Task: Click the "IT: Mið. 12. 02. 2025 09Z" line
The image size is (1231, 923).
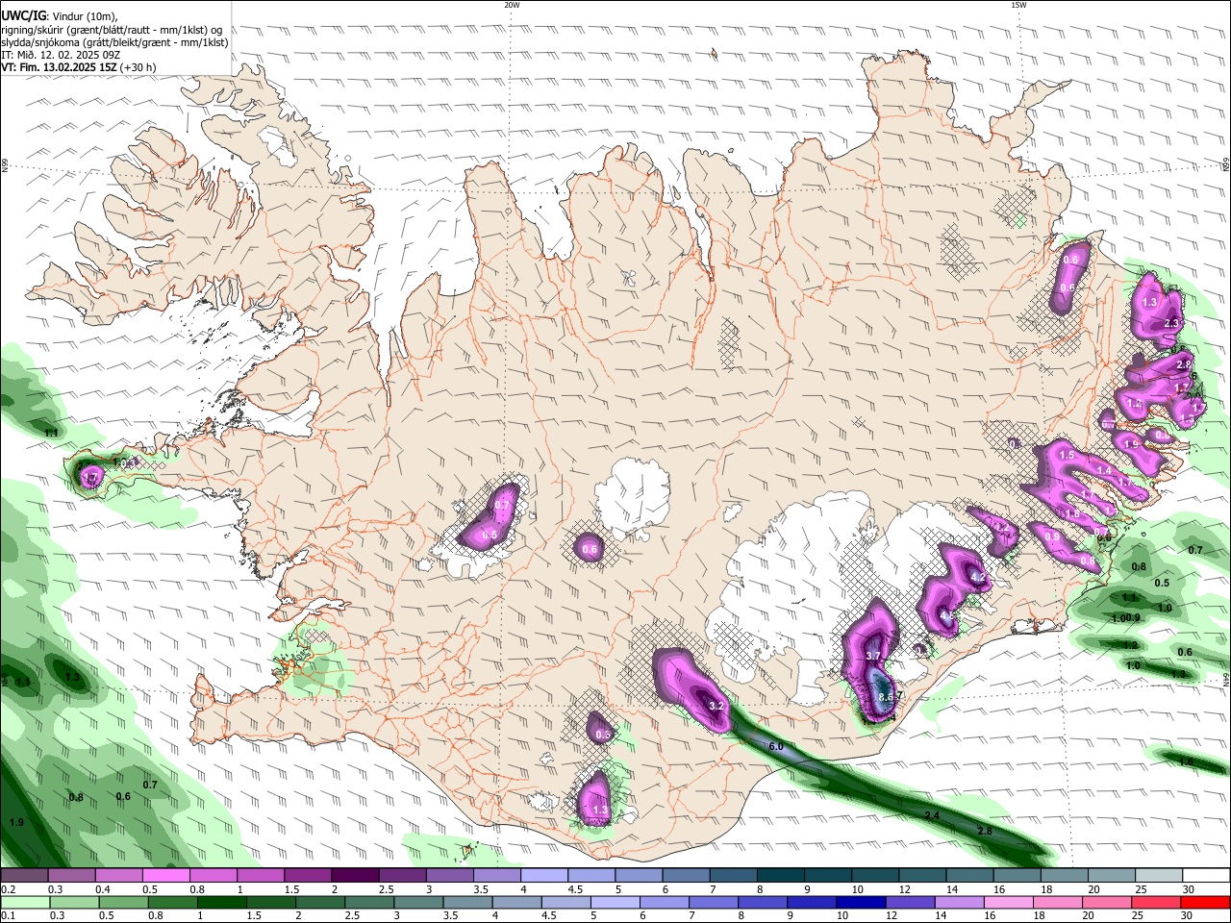Action: (61, 55)
